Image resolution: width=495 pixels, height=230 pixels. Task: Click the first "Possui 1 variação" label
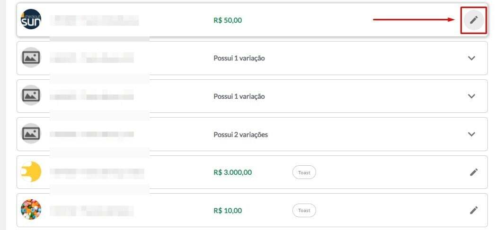[x=239, y=59]
